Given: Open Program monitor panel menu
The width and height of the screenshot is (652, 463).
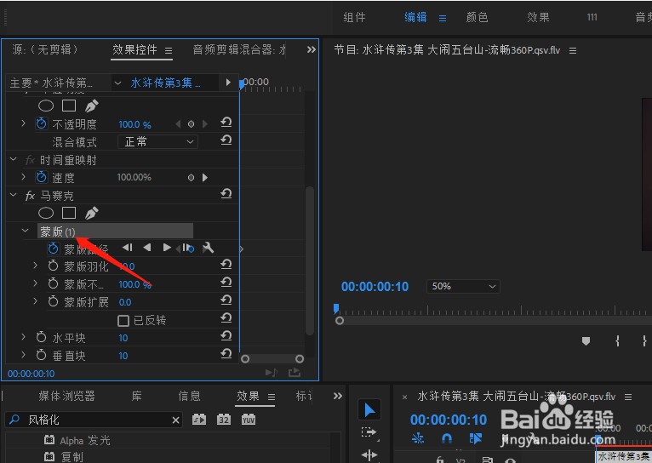Looking at the screenshot, I should [573, 51].
